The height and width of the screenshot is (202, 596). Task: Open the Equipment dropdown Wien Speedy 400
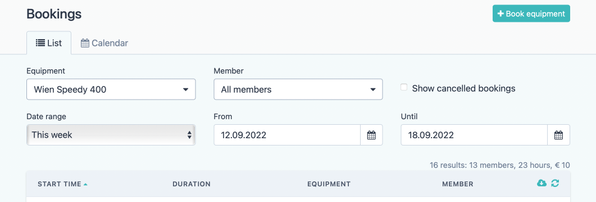111,90
